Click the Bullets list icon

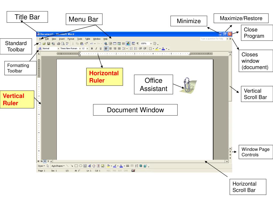coord(136,49)
